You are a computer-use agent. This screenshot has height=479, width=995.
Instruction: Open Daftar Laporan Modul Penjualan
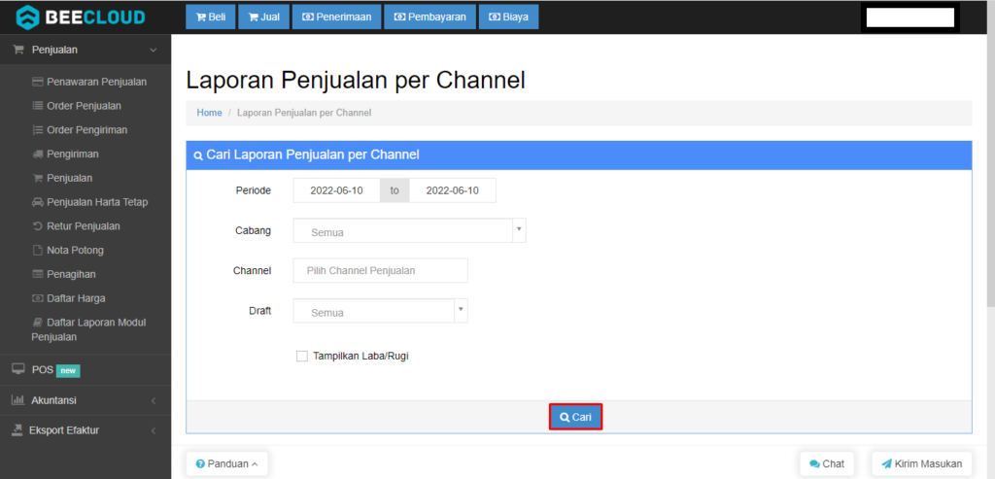88,330
